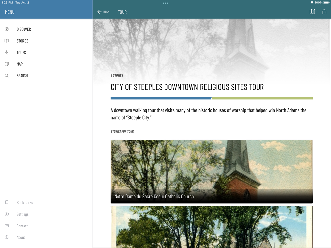Open the Notre Dame du Sacre Coeur story card

tap(212, 171)
